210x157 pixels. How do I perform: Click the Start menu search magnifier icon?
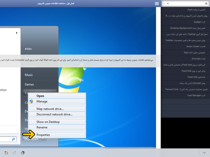click(x=13, y=139)
